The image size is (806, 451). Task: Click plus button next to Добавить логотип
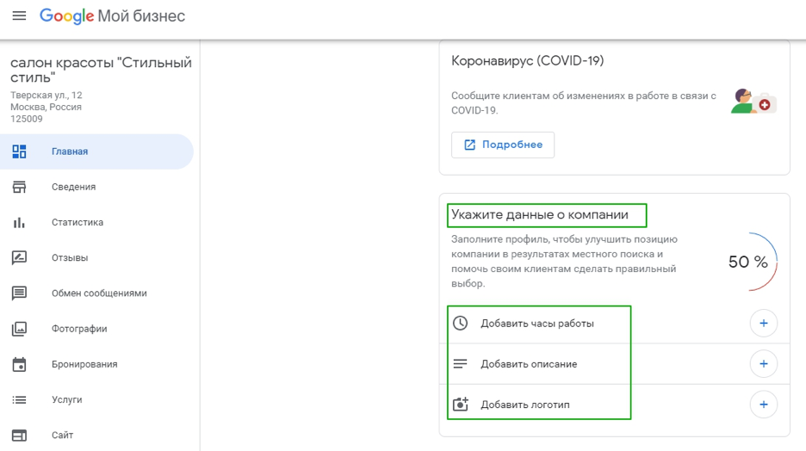(763, 405)
